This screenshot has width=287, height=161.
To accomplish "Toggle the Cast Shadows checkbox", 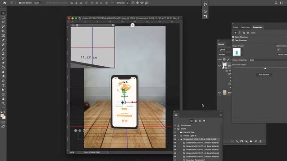I will click(x=233, y=40).
